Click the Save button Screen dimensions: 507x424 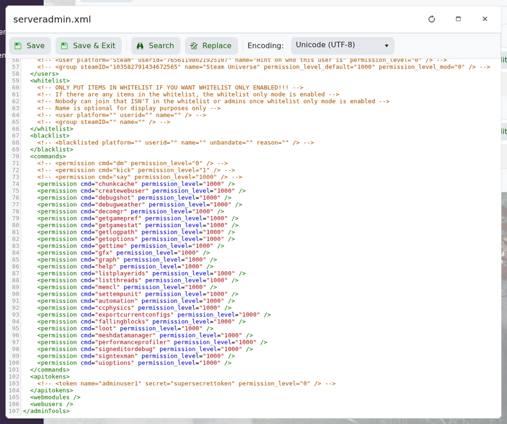pos(30,46)
